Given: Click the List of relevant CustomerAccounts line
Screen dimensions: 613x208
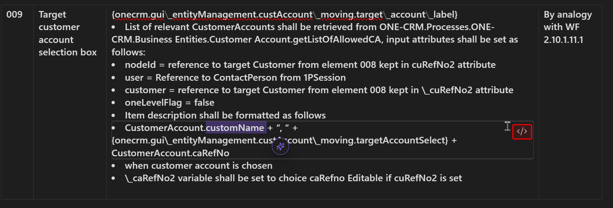Looking at the screenshot, I should point(309,27).
